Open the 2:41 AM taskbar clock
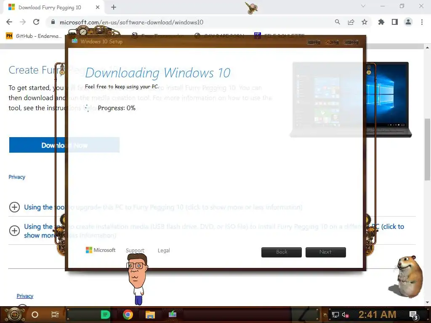431x323 pixels. [378, 314]
